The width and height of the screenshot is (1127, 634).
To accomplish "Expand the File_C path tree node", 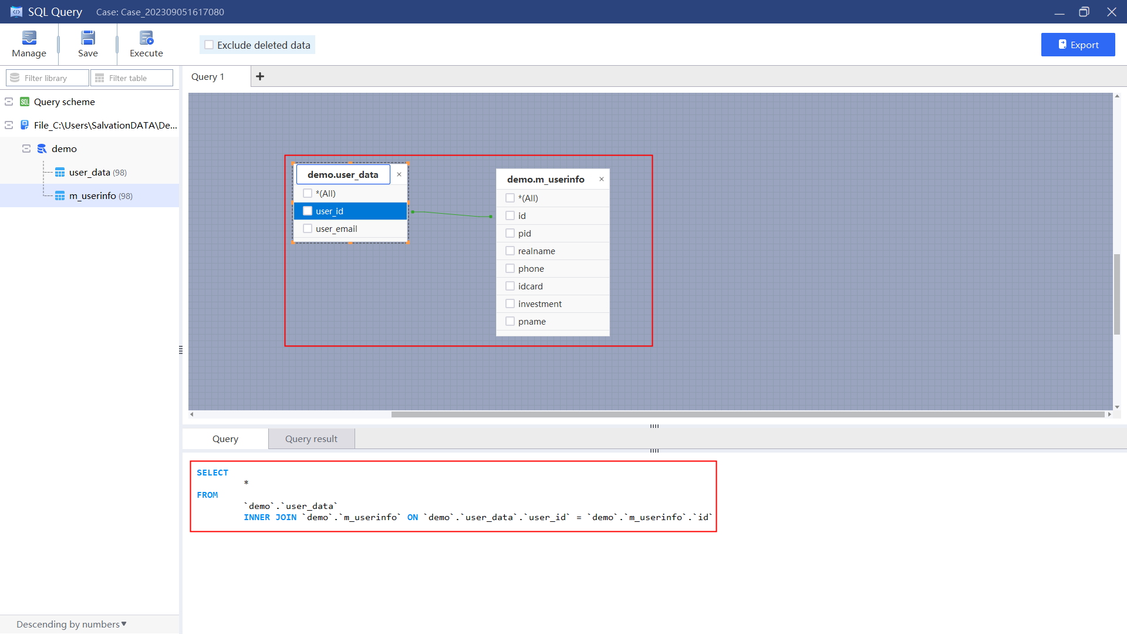I will [9, 124].
